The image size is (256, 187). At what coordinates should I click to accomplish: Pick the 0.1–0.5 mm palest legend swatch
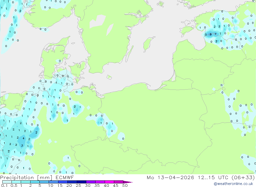(x=7, y=182)
